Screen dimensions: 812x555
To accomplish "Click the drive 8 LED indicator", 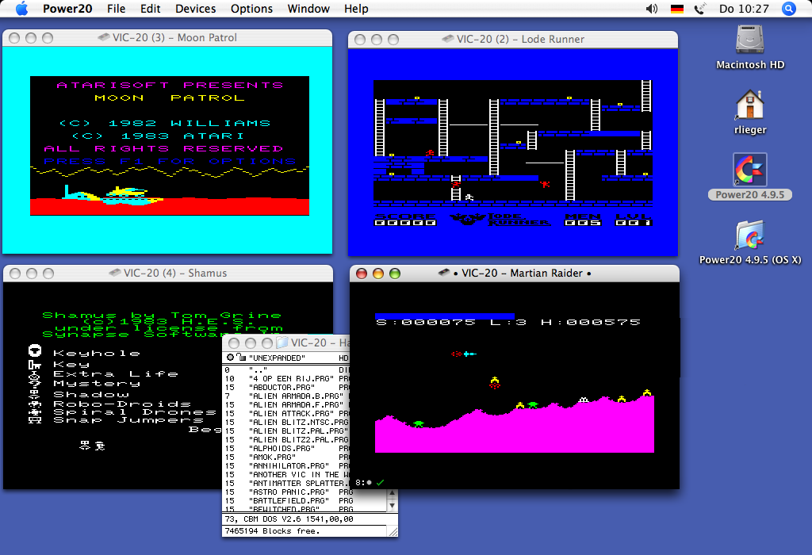I will (369, 483).
